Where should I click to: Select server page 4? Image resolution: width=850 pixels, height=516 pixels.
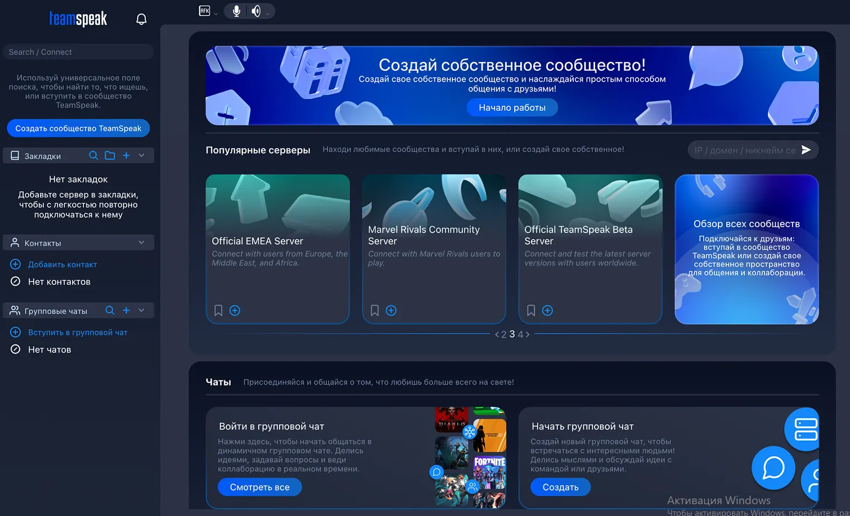pyautogui.click(x=520, y=334)
